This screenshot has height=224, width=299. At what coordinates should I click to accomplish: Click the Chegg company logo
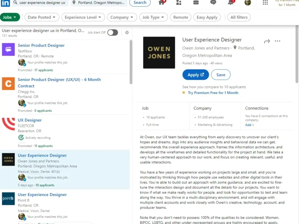pyautogui.click(x=8, y=84)
